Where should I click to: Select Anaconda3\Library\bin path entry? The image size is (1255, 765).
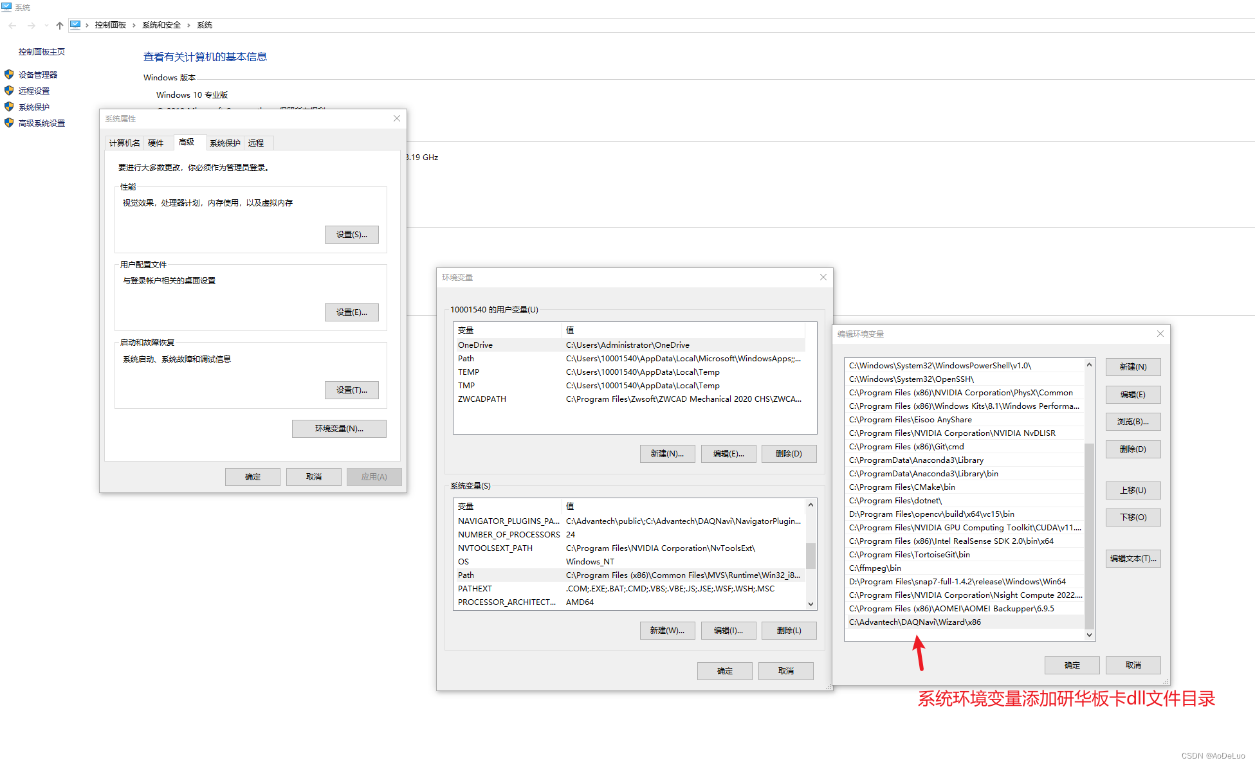pos(964,474)
